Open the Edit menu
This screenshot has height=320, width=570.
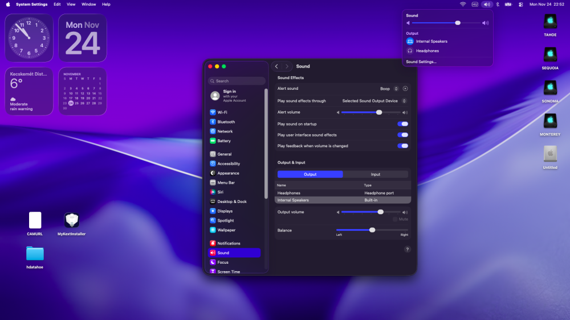(x=57, y=5)
